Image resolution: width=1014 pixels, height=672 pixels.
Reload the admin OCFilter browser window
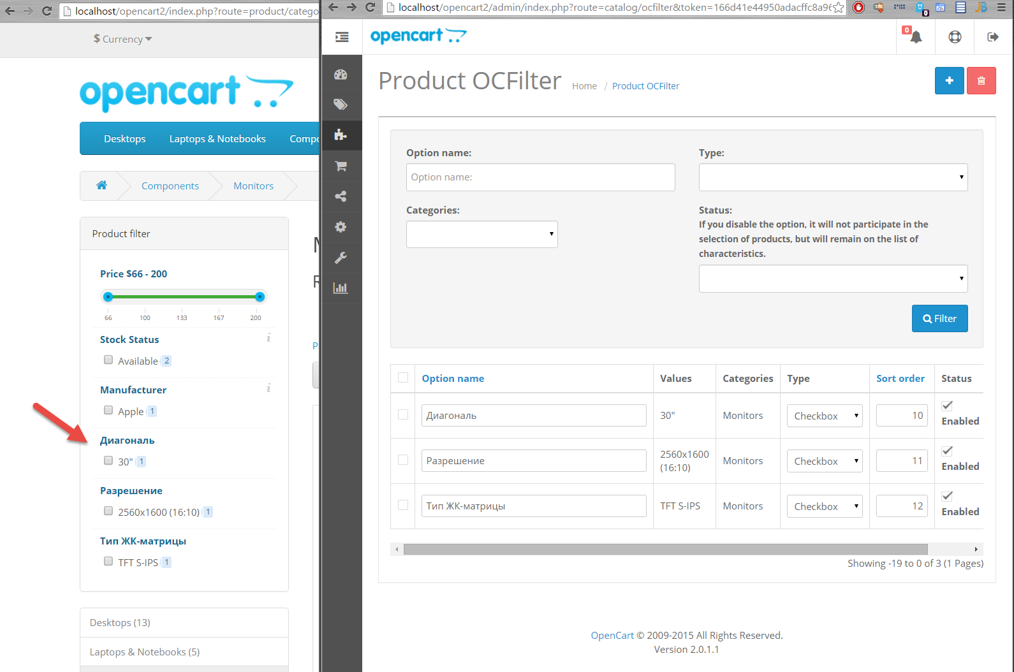coord(371,8)
